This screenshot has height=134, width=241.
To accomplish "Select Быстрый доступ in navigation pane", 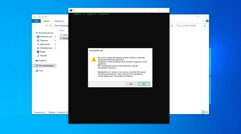I will [x=46, y=33].
